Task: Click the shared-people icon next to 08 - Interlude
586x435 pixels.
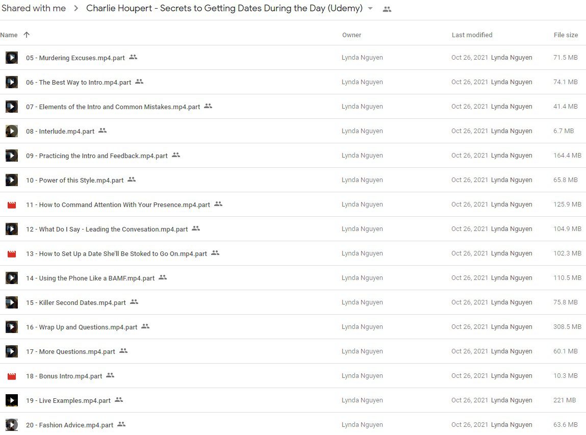Action: tap(103, 131)
